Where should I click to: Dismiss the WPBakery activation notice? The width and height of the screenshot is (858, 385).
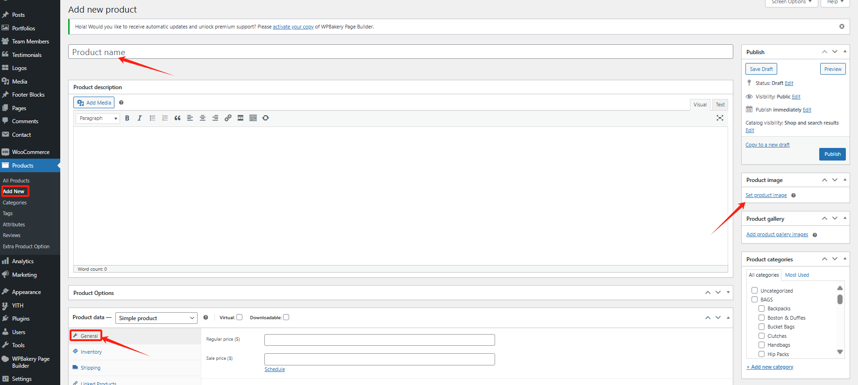click(x=842, y=27)
